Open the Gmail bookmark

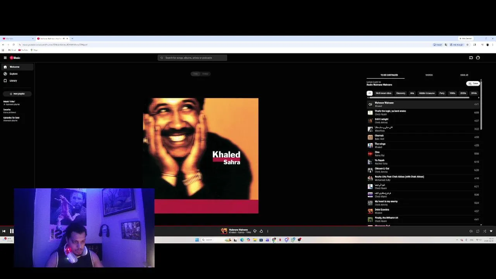tap(13, 50)
